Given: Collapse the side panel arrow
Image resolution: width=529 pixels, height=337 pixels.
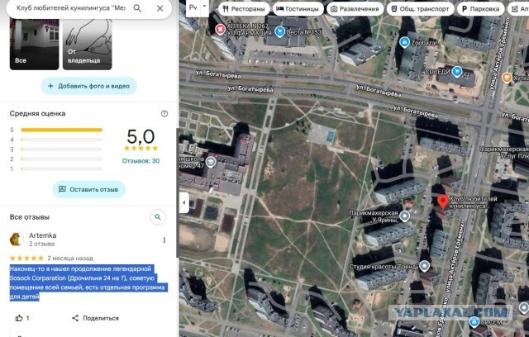Looking at the screenshot, I should coord(183,202).
